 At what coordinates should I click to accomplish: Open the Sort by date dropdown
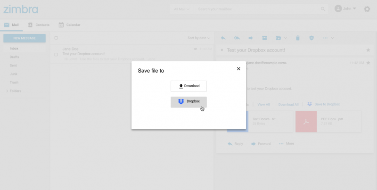[x=199, y=38]
